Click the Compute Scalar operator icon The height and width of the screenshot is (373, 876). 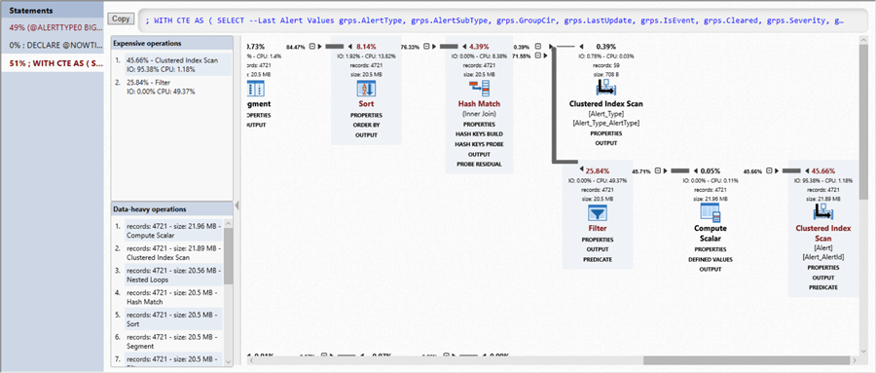[x=711, y=212]
